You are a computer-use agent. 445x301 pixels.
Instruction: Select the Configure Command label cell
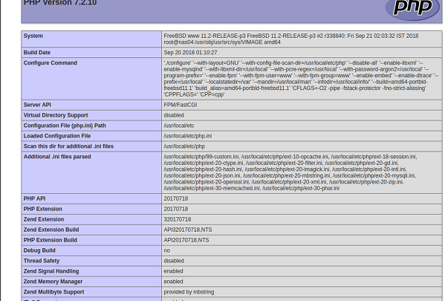91,79
